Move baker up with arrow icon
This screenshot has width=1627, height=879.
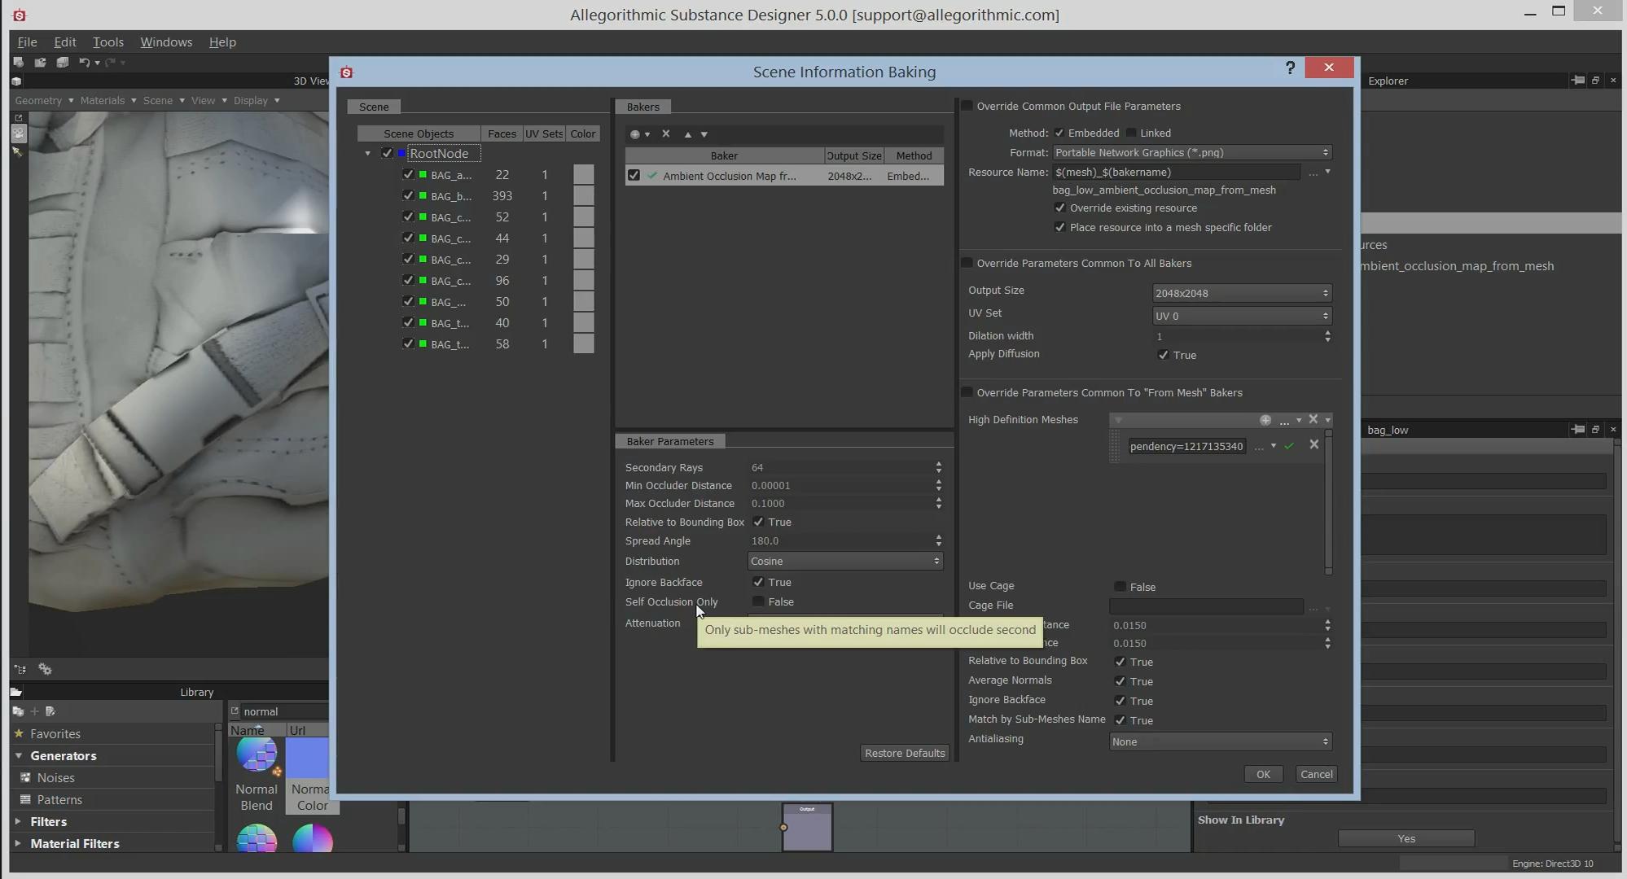pos(687,134)
